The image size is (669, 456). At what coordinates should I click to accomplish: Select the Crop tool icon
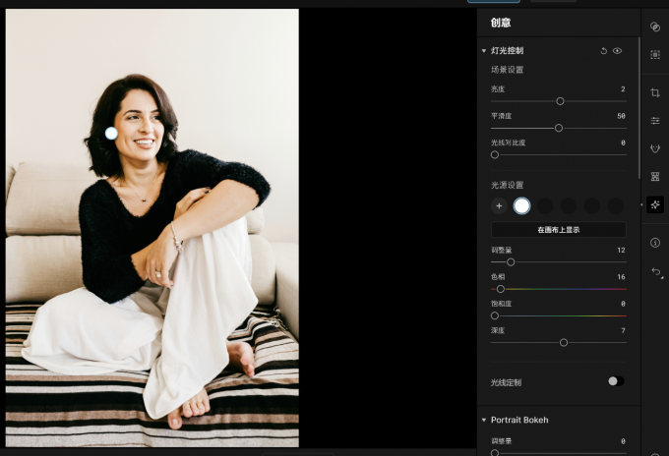pyautogui.click(x=655, y=92)
